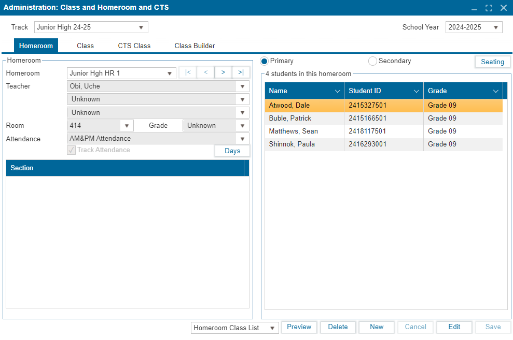
Task: Toggle the Track Attendance checkbox
Action: 72,150
